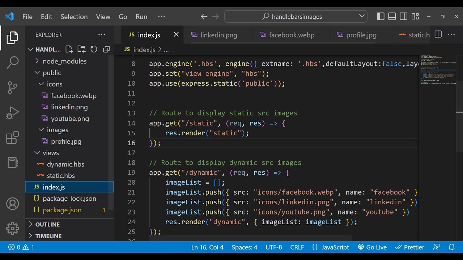Open the Run and Debug view
Viewport: 463px width, 260px height.
(x=12, y=113)
